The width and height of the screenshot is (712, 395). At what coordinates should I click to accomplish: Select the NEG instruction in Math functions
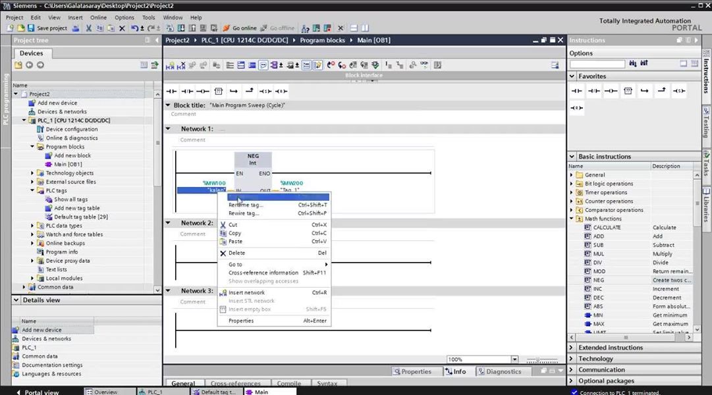click(599, 280)
